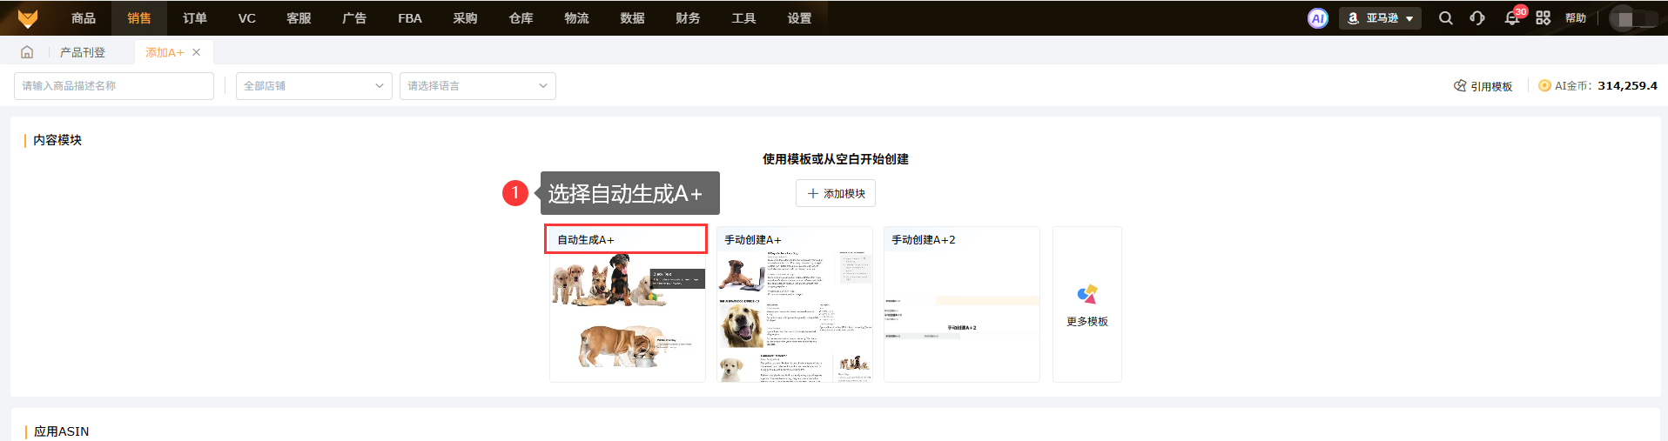Click the 内容模块 section heading
The image size is (1668, 441).
click(57, 140)
